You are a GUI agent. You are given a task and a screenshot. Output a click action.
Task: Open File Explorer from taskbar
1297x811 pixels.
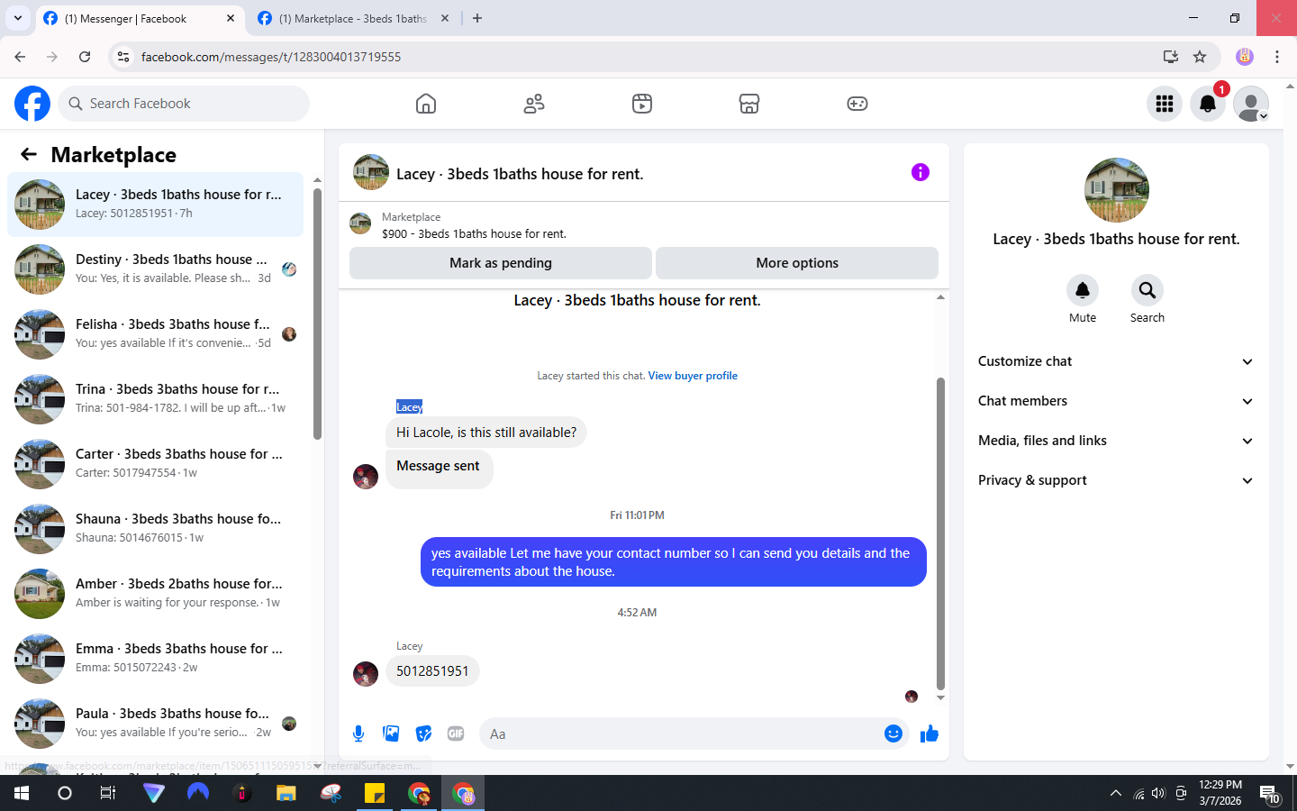(286, 793)
